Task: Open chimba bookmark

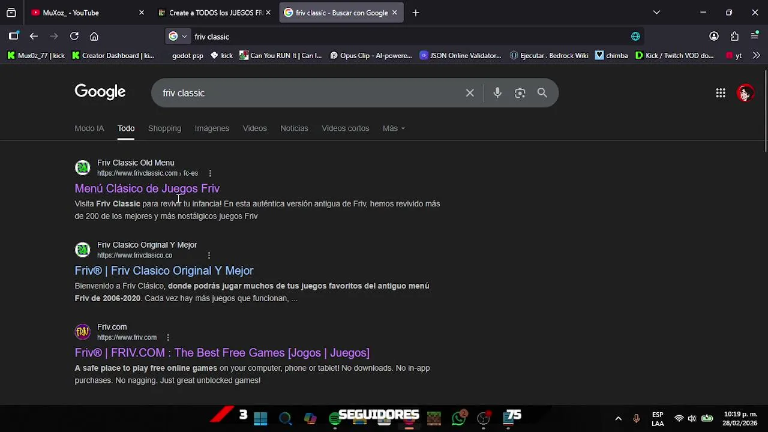Action: pos(611,55)
